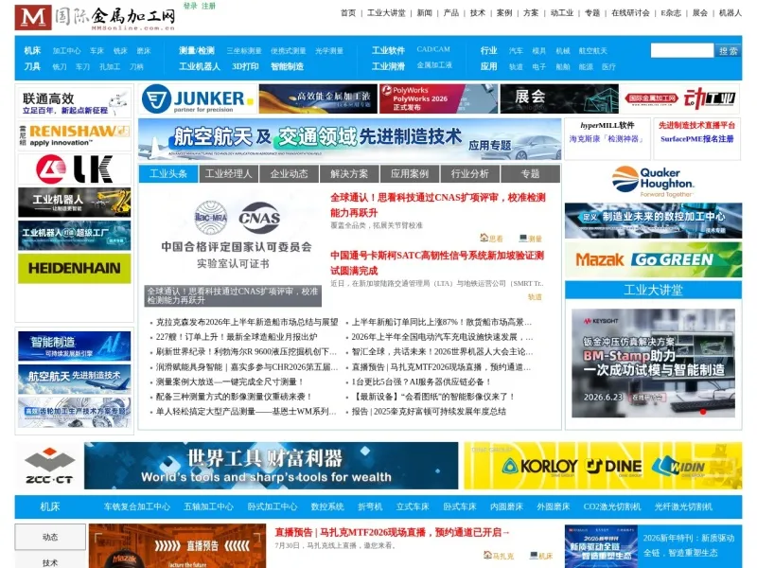Open 光纤激光切割机 in the machine bar
The width and height of the screenshot is (757, 568).
[x=683, y=506]
